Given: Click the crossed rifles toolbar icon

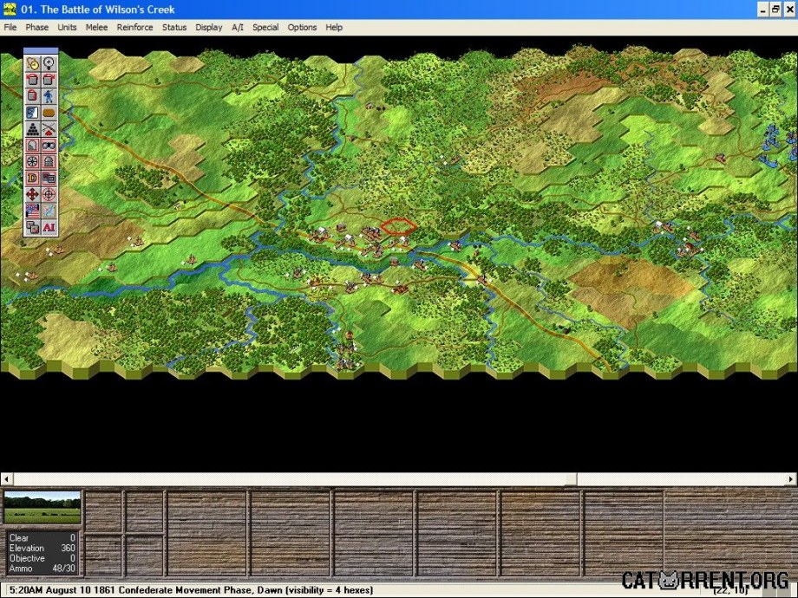Looking at the screenshot, I should 49,129.
